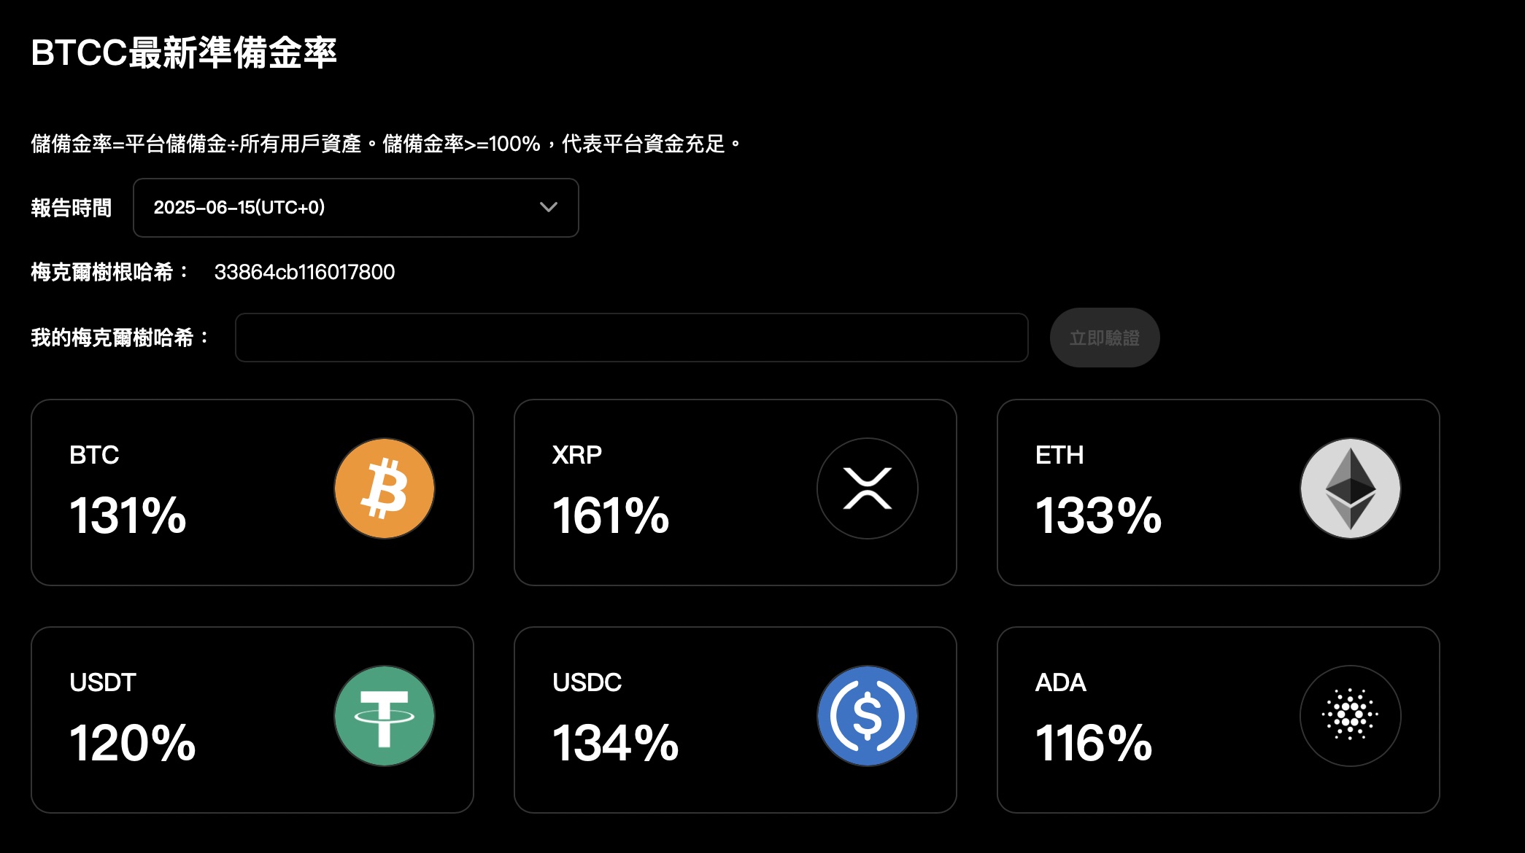Click the Cardano (ADA) icon
This screenshot has height=853, width=1525.
point(1351,715)
